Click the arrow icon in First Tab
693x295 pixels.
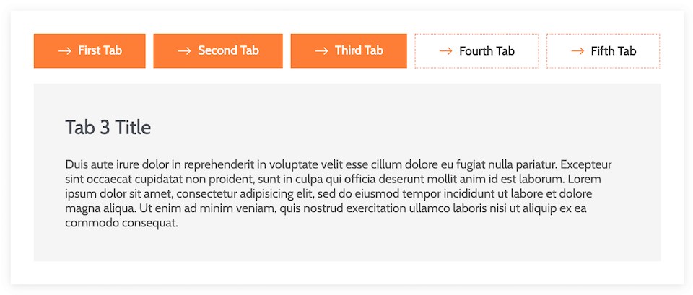[x=64, y=50]
